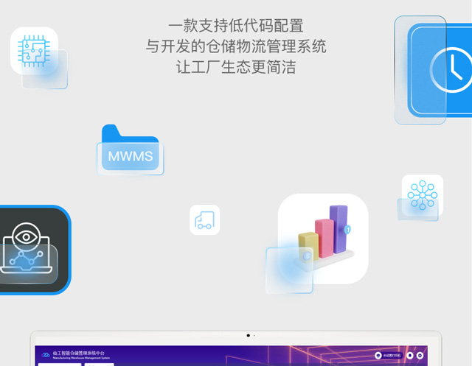Click the round notification icon in header
This screenshot has width=472, height=366.
pyautogui.click(x=410, y=356)
